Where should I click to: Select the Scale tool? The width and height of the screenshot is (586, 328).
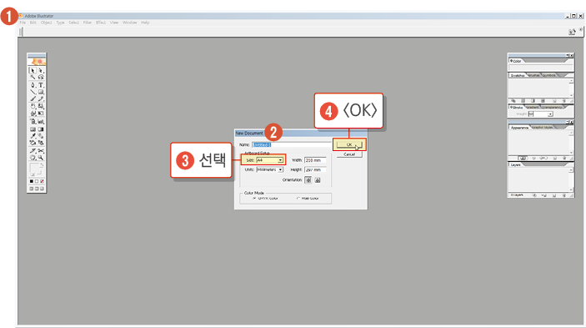point(41,106)
